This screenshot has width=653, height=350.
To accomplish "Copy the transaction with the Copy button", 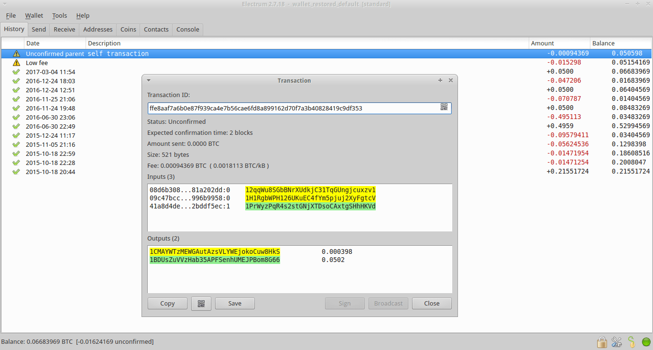I will [x=167, y=304].
